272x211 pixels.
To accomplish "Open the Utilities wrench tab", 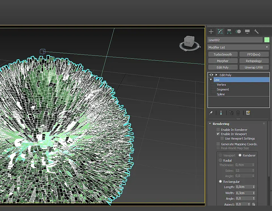I will click(x=256, y=32).
